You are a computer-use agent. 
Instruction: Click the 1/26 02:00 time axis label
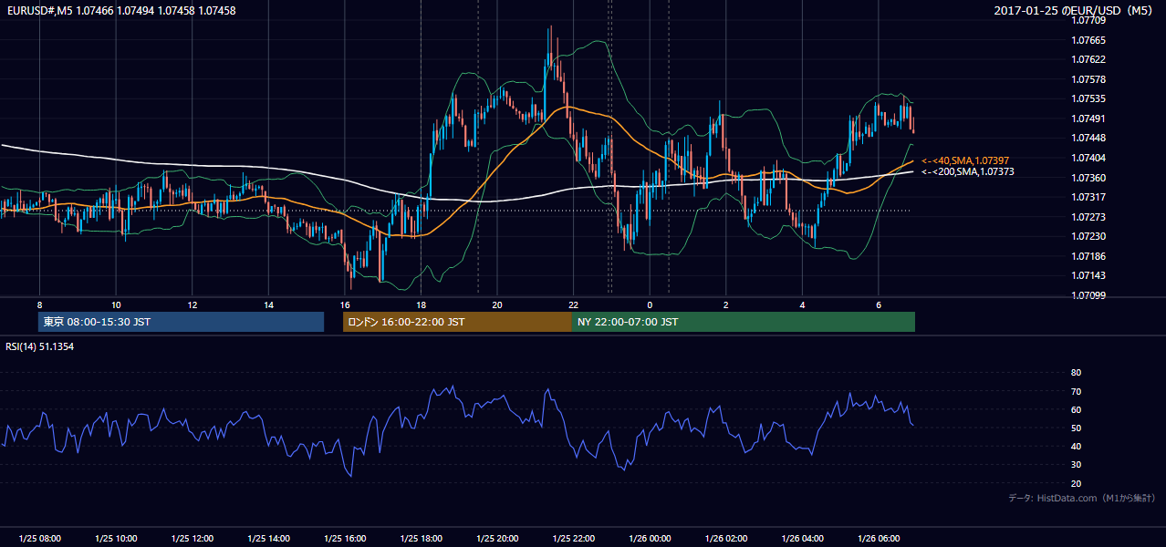coord(726,539)
